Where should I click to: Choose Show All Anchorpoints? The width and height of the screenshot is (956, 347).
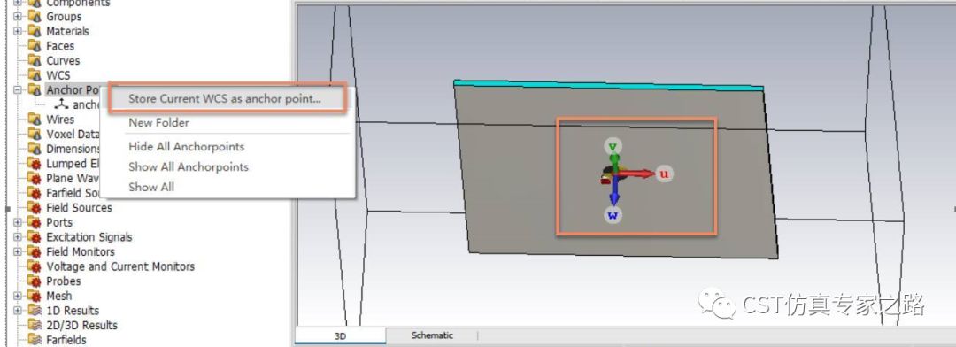pyautogui.click(x=189, y=166)
